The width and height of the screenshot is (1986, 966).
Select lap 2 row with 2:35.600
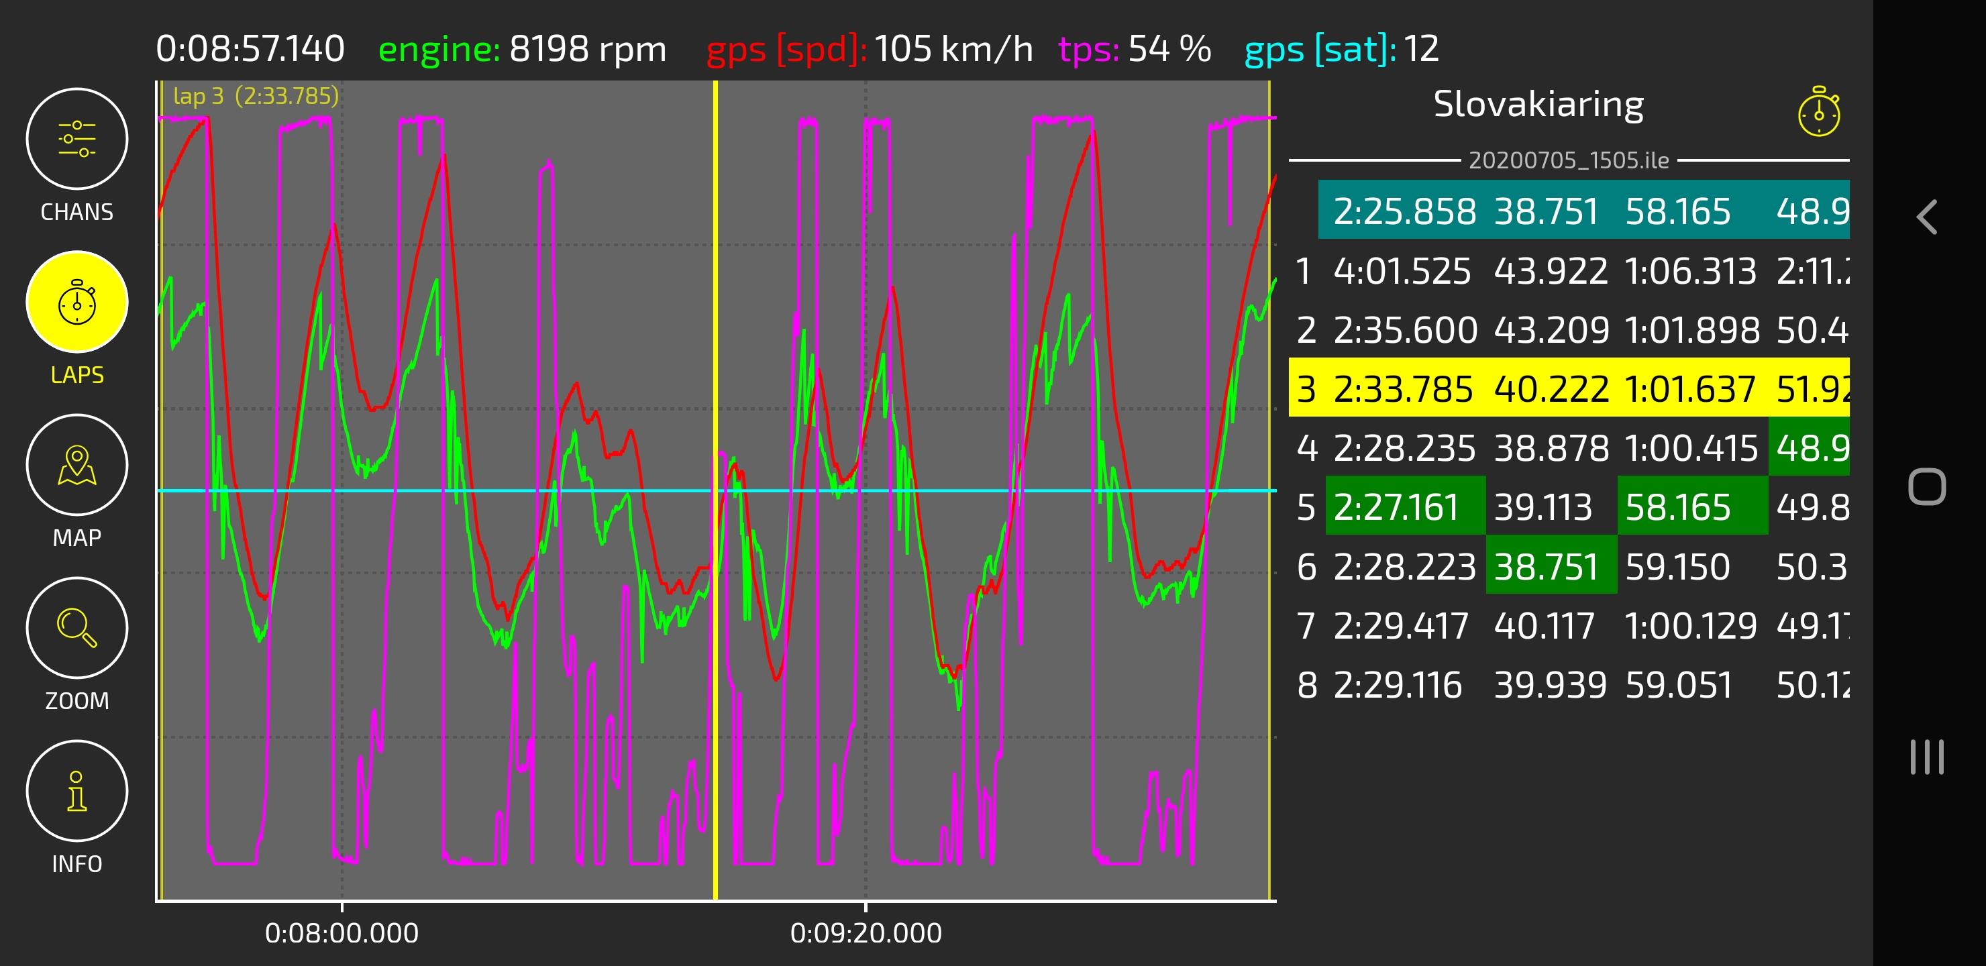click(x=1569, y=330)
